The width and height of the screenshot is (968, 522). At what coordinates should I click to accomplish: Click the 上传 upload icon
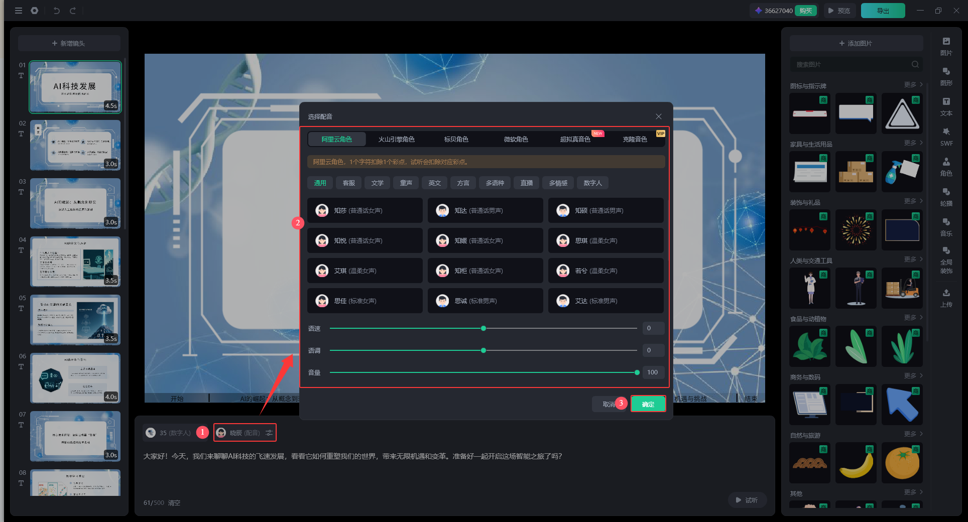[x=946, y=297]
